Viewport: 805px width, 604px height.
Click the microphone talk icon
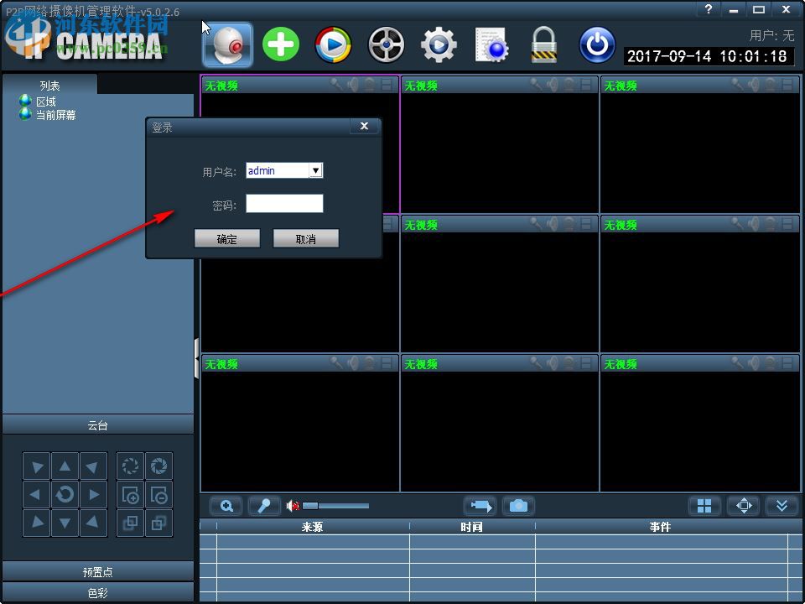tap(264, 506)
